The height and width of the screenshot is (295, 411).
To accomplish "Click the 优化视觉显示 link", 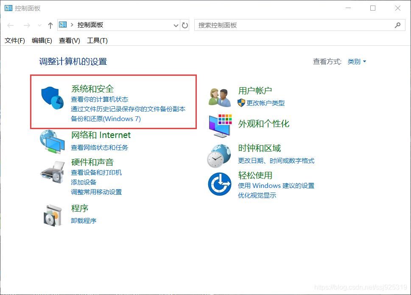I will (257, 196).
